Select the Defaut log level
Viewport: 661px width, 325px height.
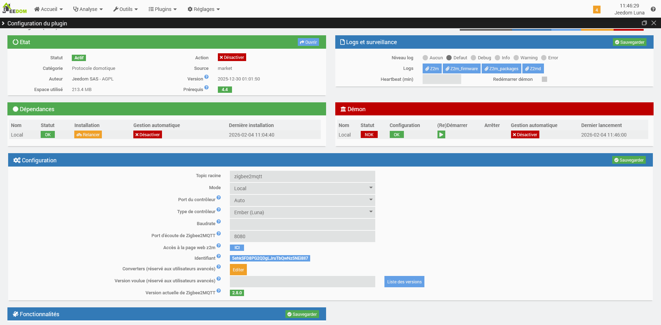coord(449,58)
